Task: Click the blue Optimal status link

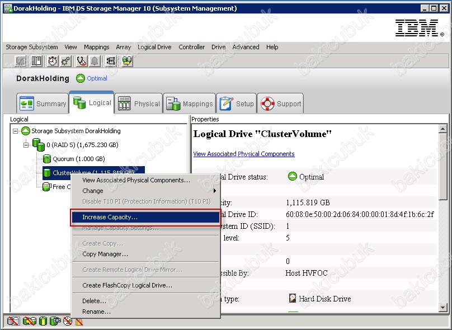Action: [x=97, y=78]
